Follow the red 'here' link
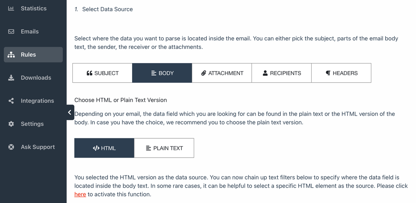Viewport: 416px width, 203px height. point(80,194)
